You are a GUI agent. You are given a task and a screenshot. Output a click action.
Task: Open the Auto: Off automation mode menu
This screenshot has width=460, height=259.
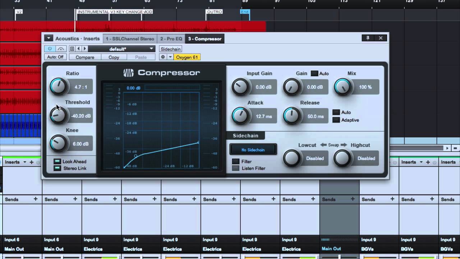click(55, 57)
